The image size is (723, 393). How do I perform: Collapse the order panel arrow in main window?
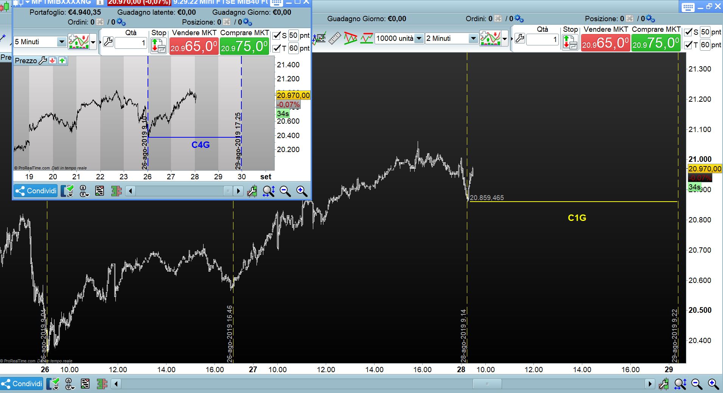(x=512, y=38)
